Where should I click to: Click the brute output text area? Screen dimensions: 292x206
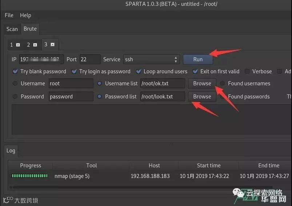click(152, 119)
